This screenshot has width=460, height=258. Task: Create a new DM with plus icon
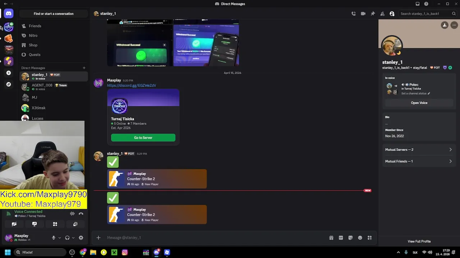point(84,68)
